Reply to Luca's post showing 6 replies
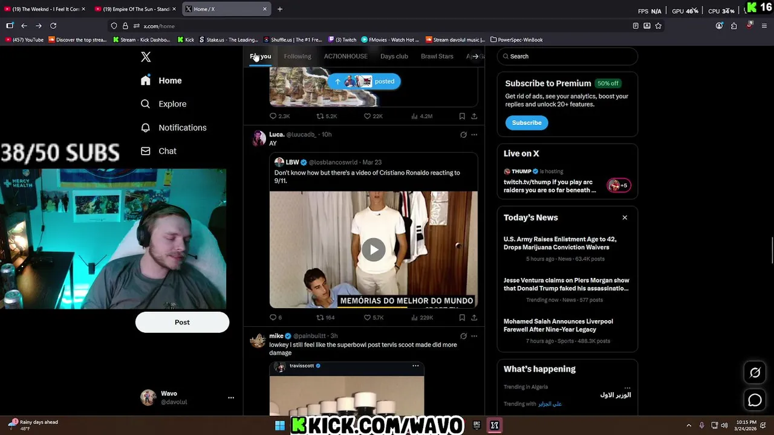This screenshot has width=774, height=435. click(276, 317)
